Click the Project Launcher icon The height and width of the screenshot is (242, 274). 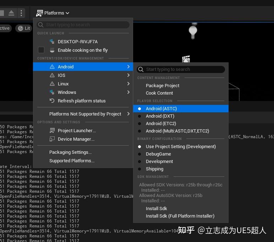52,130
